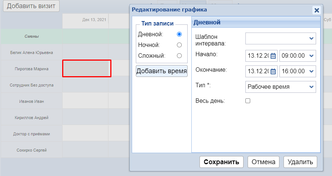Open the calendar picker for Окончание date

tap(273, 71)
